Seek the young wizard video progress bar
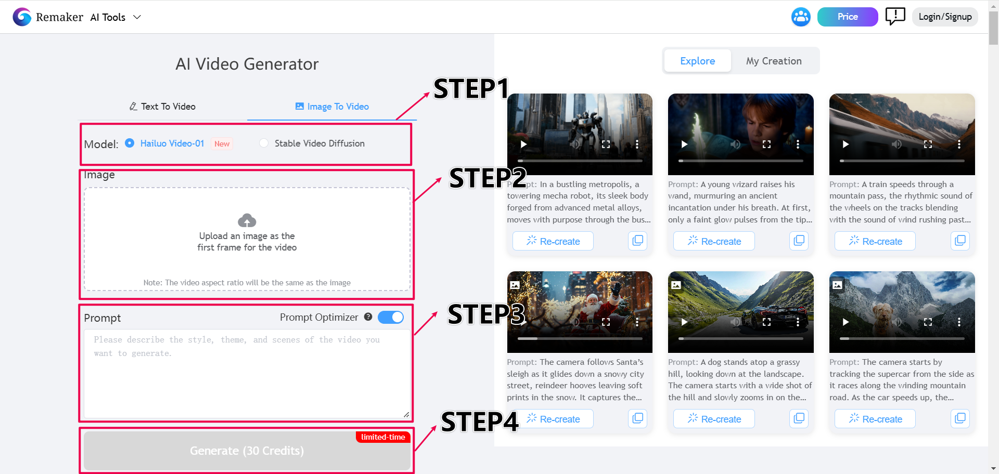Viewport: 999px width, 474px height. (x=741, y=161)
